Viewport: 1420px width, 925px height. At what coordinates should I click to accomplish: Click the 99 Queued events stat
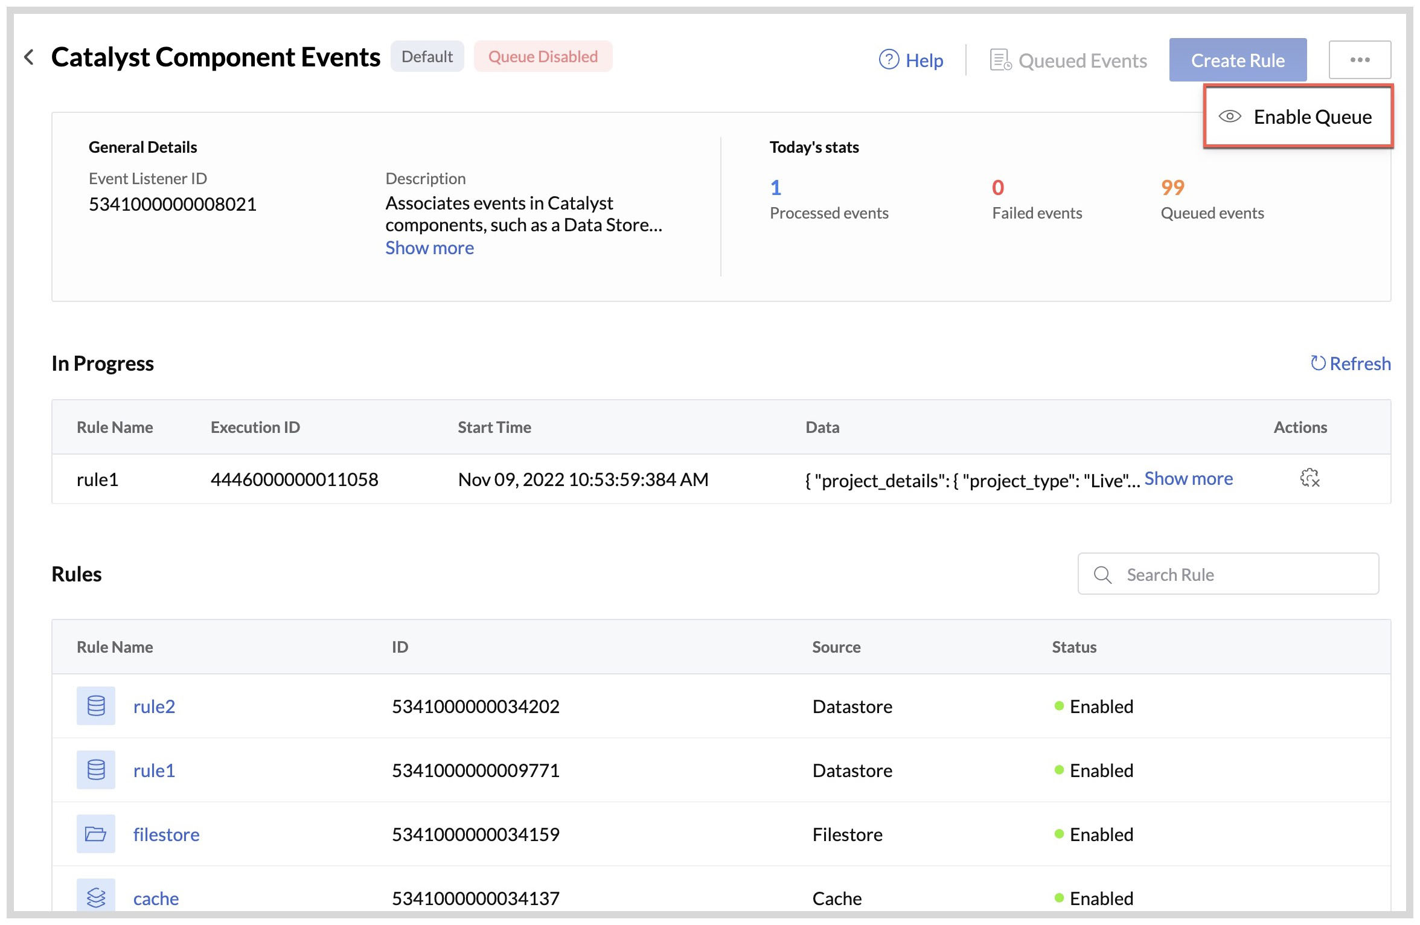(x=1172, y=188)
